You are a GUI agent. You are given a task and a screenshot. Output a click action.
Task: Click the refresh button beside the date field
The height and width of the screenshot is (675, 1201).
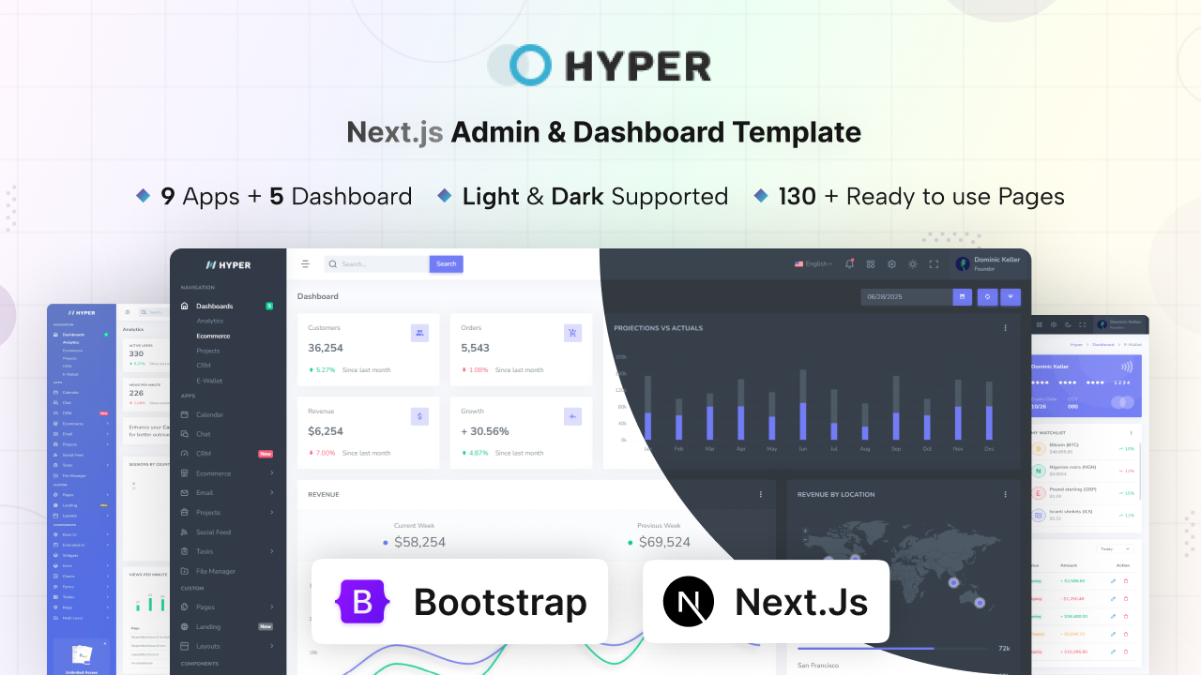[x=987, y=296]
